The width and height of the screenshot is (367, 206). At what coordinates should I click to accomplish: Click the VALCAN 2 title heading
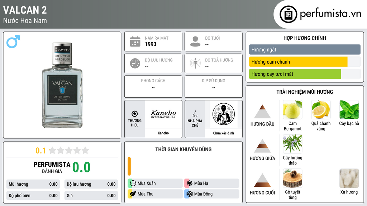coord(25,10)
